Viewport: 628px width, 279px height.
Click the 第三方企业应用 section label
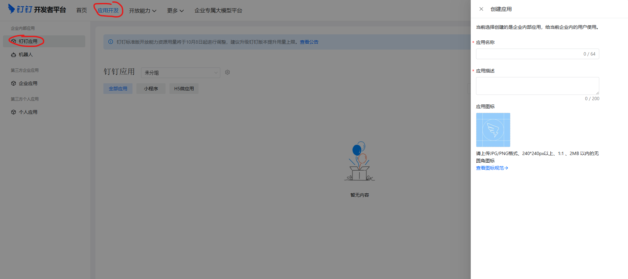pyautogui.click(x=25, y=70)
